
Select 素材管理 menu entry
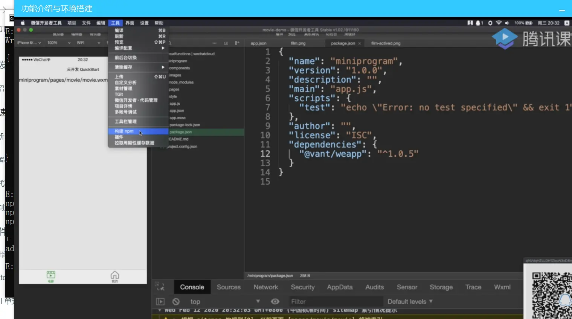(138, 89)
